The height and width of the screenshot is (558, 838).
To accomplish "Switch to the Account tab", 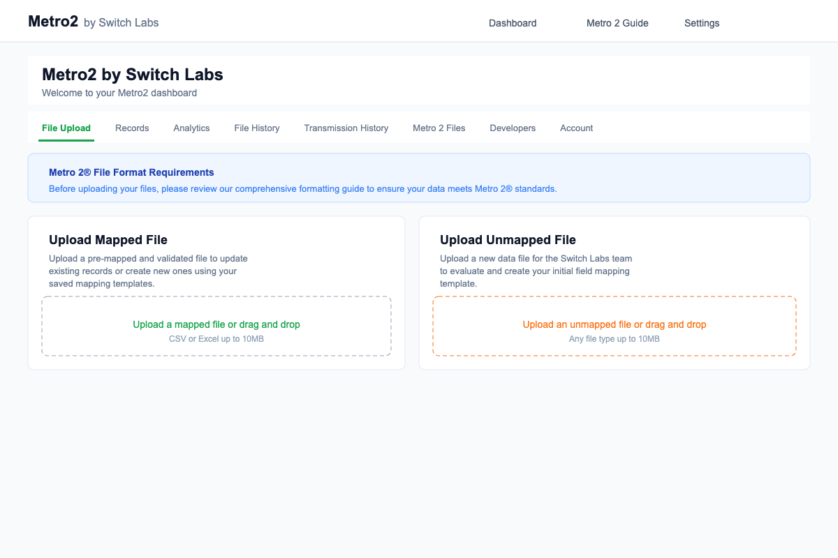I will click(x=576, y=128).
